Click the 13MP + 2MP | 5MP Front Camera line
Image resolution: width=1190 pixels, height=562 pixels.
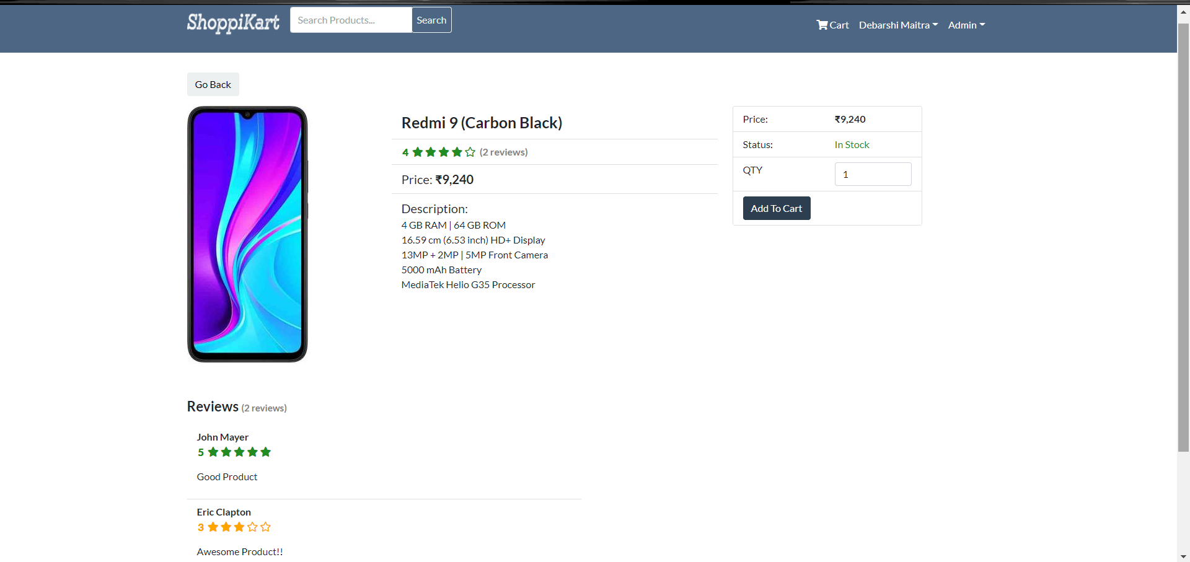(475, 255)
